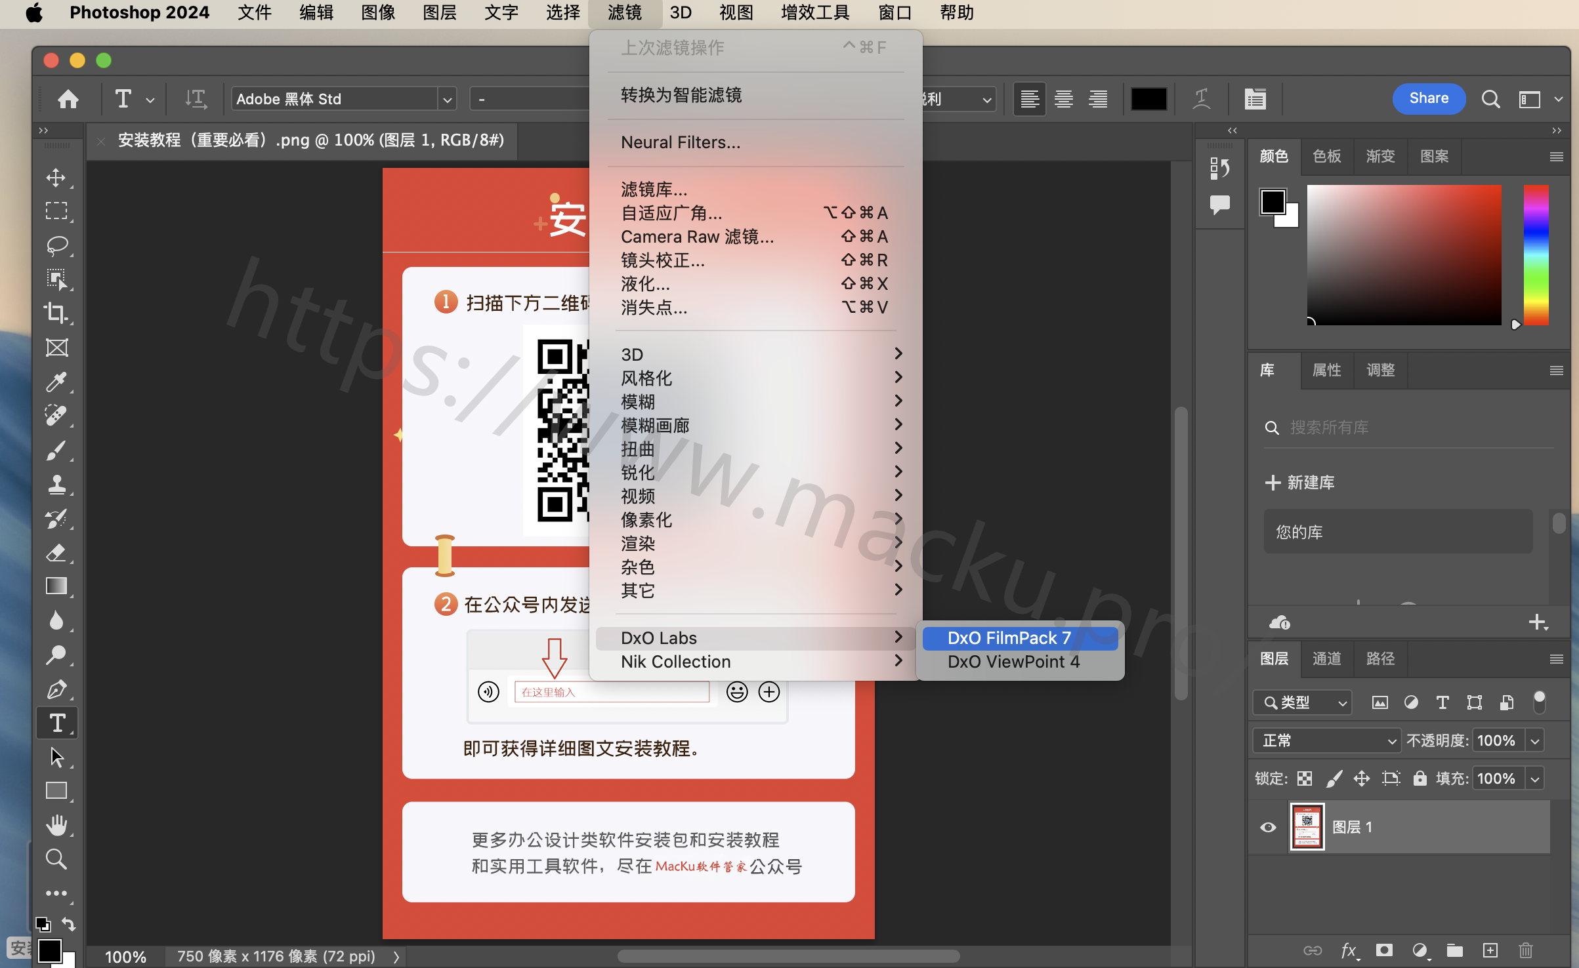
Task: Select the Crop tool
Action: [56, 313]
